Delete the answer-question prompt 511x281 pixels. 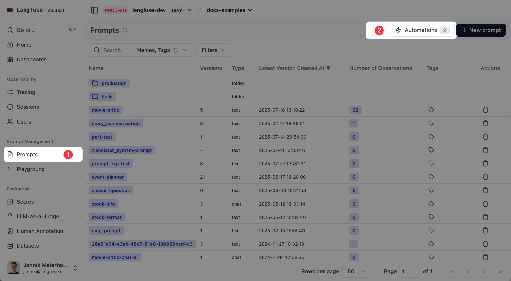point(485,190)
